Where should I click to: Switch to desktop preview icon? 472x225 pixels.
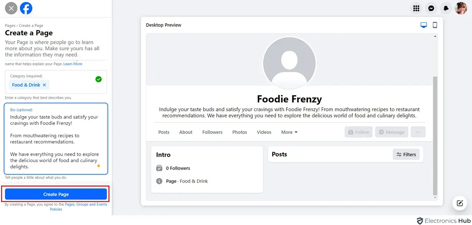coord(424,25)
